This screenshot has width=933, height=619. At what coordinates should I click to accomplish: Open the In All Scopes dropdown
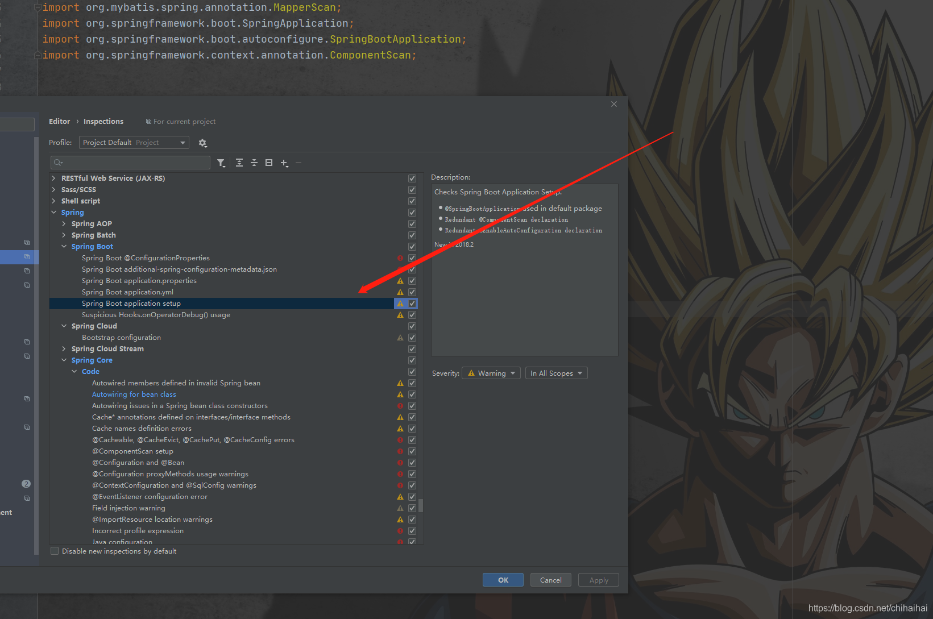click(x=557, y=373)
